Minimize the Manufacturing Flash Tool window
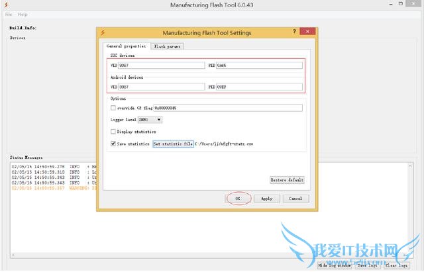Image resolution: width=424 pixels, height=272 pixels. (x=391, y=5)
